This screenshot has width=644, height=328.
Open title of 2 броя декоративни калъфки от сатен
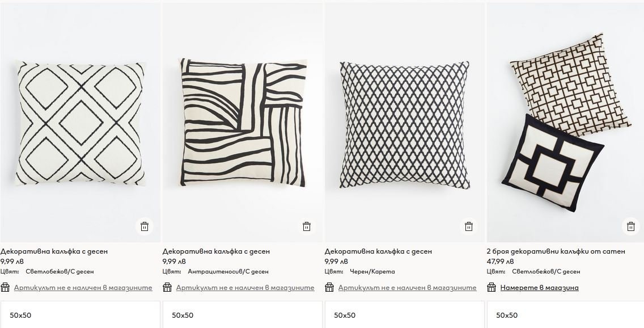point(556,251)
